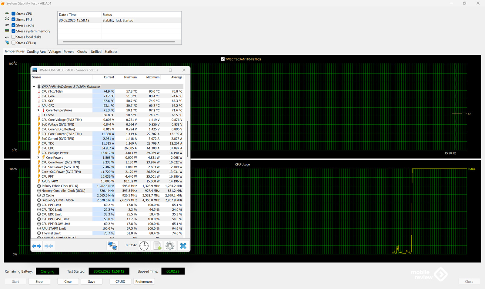Viewport: 485px width, 289px height.
Task: Disable the Stress cache checkbox
Action: (x=13, y=25)
